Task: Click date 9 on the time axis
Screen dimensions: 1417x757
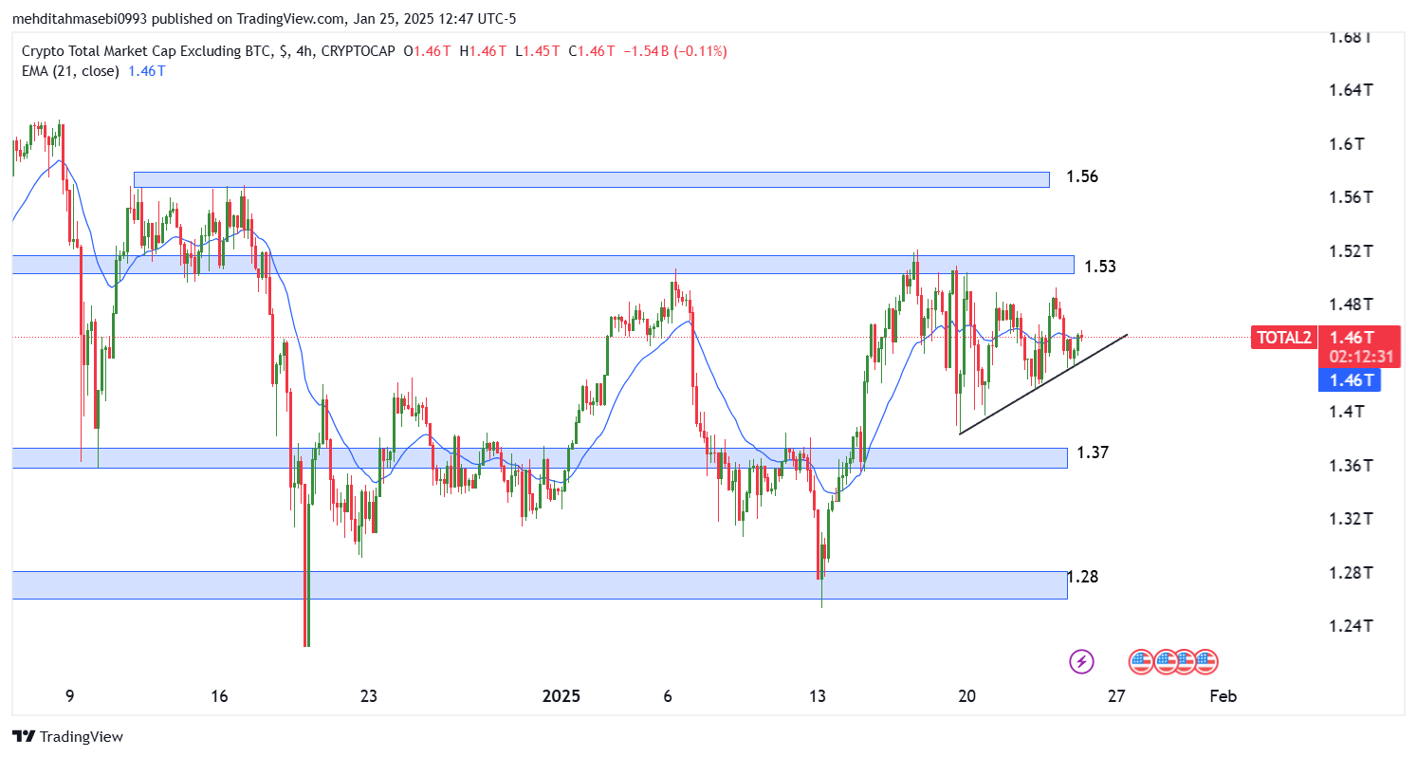Action: (70, 696)
